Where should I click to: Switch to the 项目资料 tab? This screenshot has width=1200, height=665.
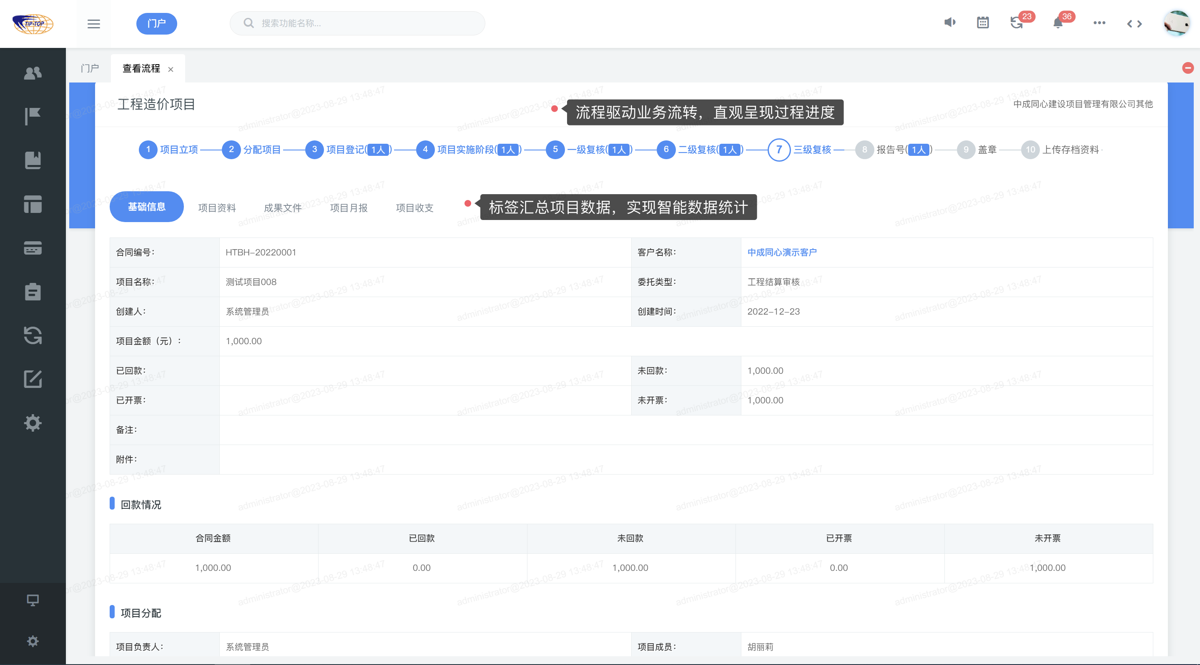(x=217, y=207)
